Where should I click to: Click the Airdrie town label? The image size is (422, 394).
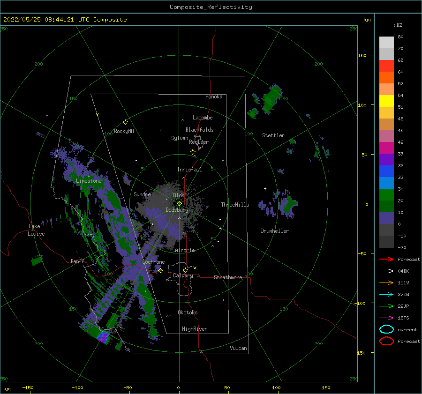(x=185, y=250)
